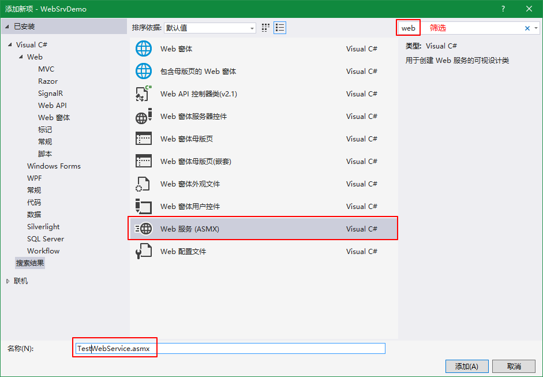Select the Web 服务 (ASMX) icon

click(143, 229)
